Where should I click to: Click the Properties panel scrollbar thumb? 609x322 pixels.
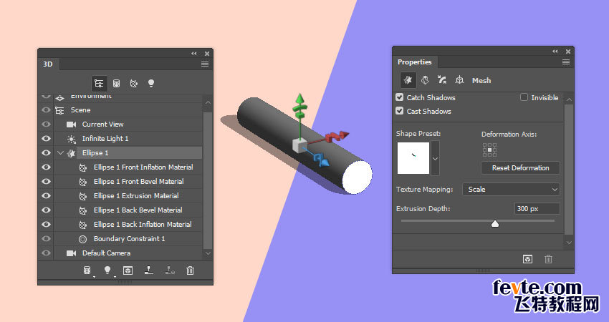569,170
